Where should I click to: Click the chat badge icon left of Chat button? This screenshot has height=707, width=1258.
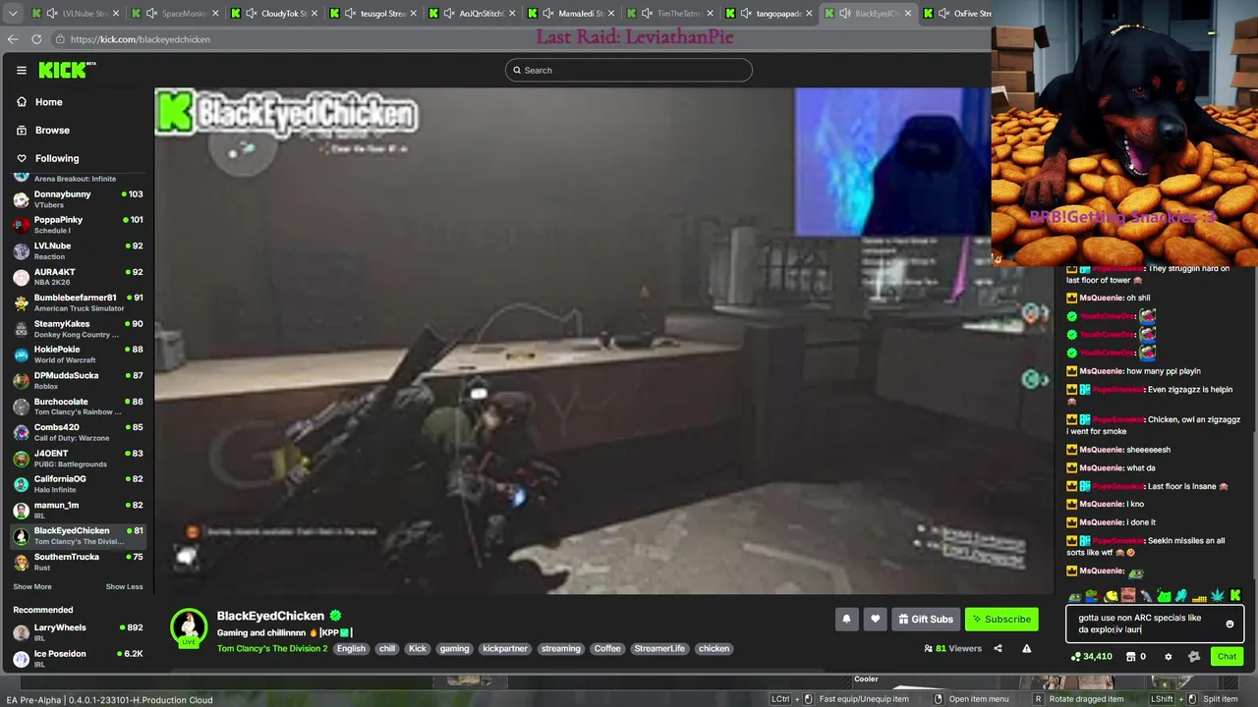(1193, 657)
